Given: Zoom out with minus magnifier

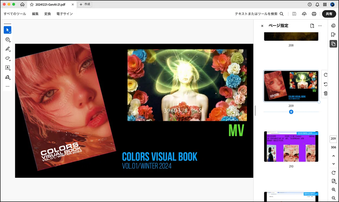Looking at the screenshot, I should pyautogui.click(x=333, y=198).
